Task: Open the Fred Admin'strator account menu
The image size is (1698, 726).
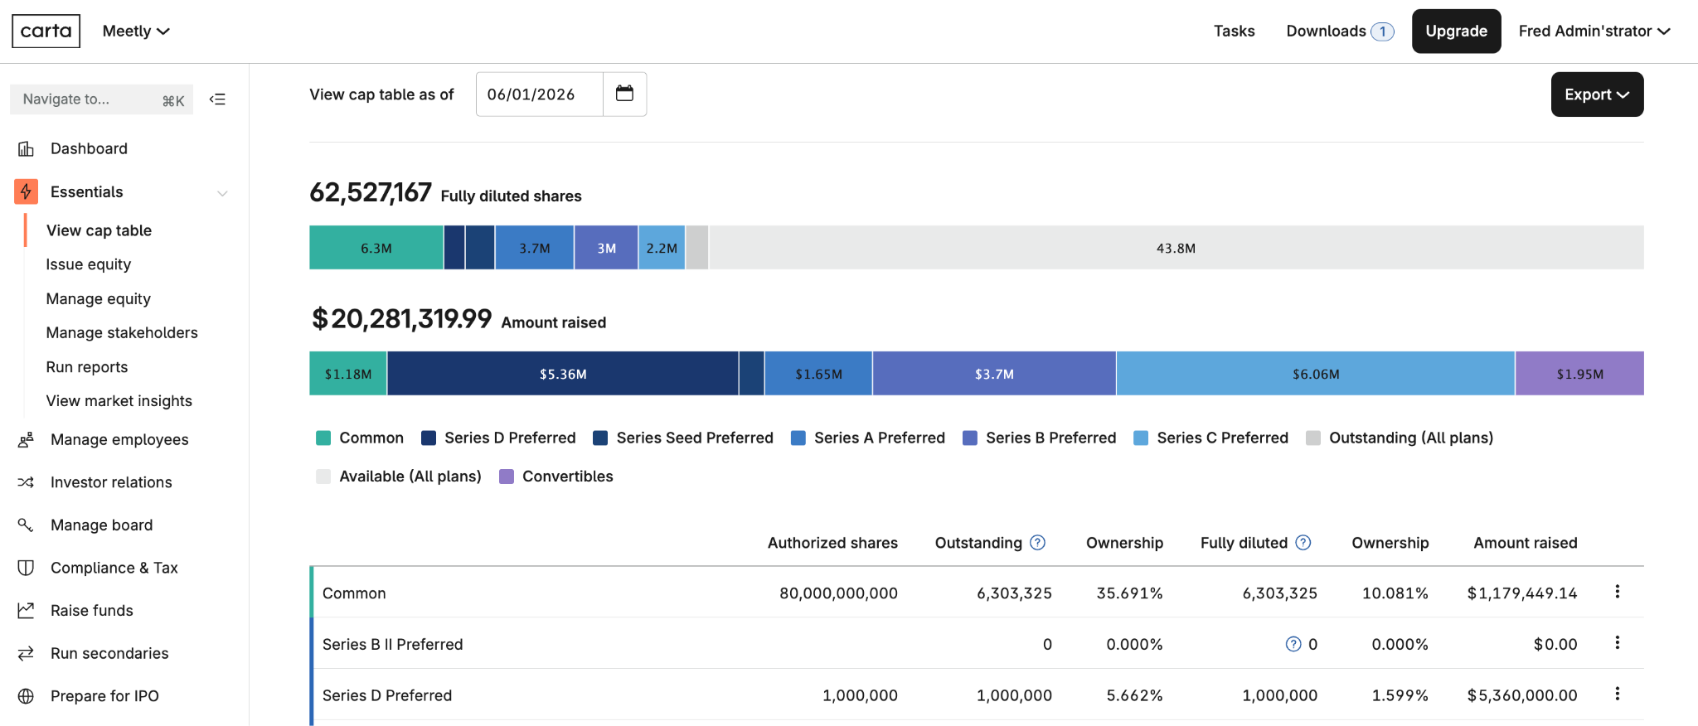Action: click(1594, 31)
